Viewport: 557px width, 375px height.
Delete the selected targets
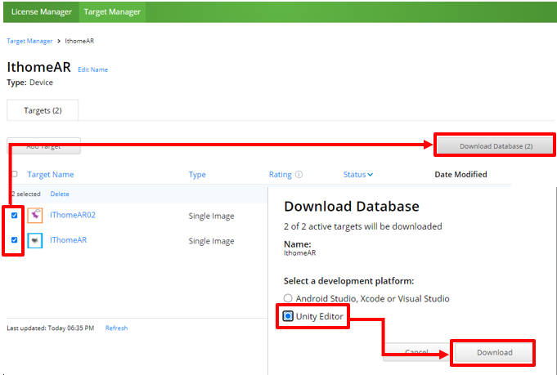(60, 194)
